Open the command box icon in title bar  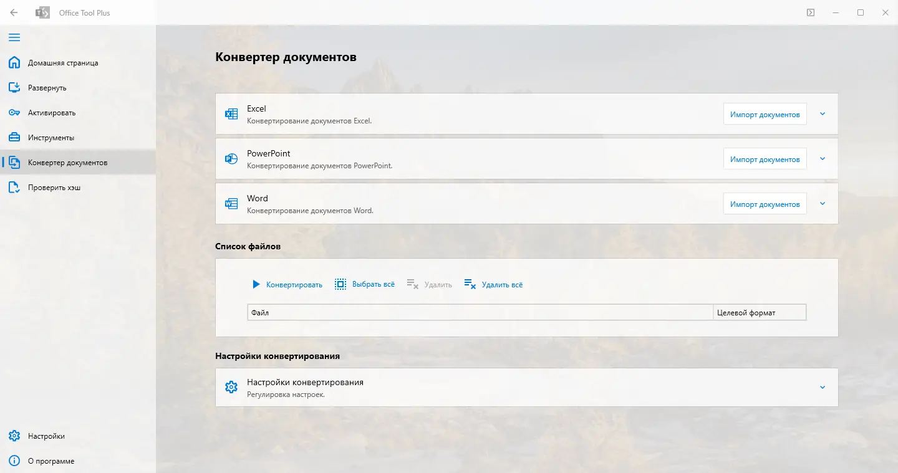811,12
